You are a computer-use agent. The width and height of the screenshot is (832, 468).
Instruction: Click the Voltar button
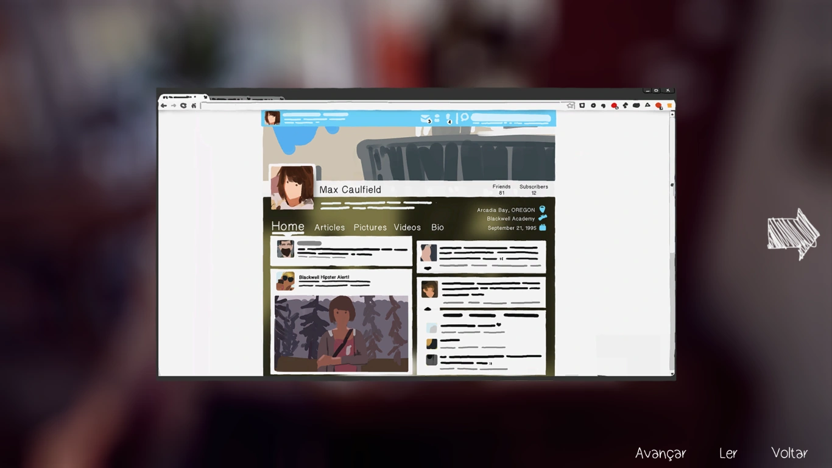click(789, 453)
